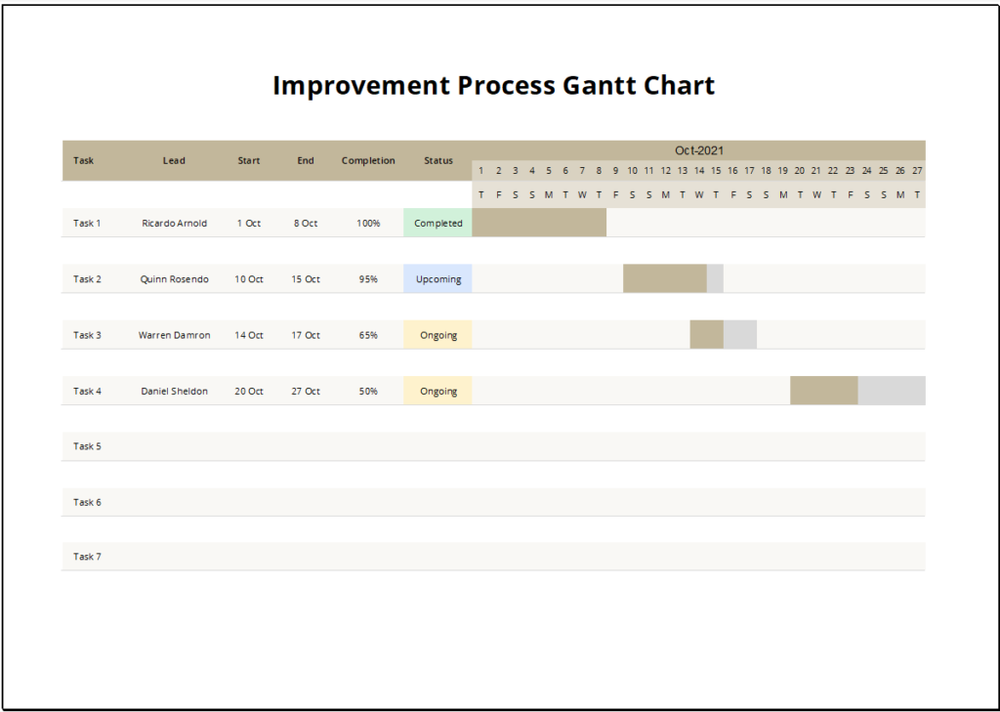Click the 100% completion value for Task 1
1000x712 pixels.
pyautogui.click(x=368, y=223)
